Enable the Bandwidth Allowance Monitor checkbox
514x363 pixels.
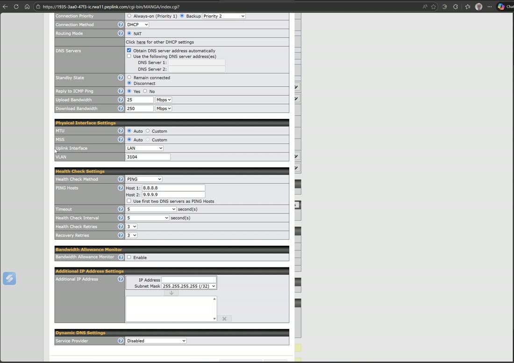(129, 257)
